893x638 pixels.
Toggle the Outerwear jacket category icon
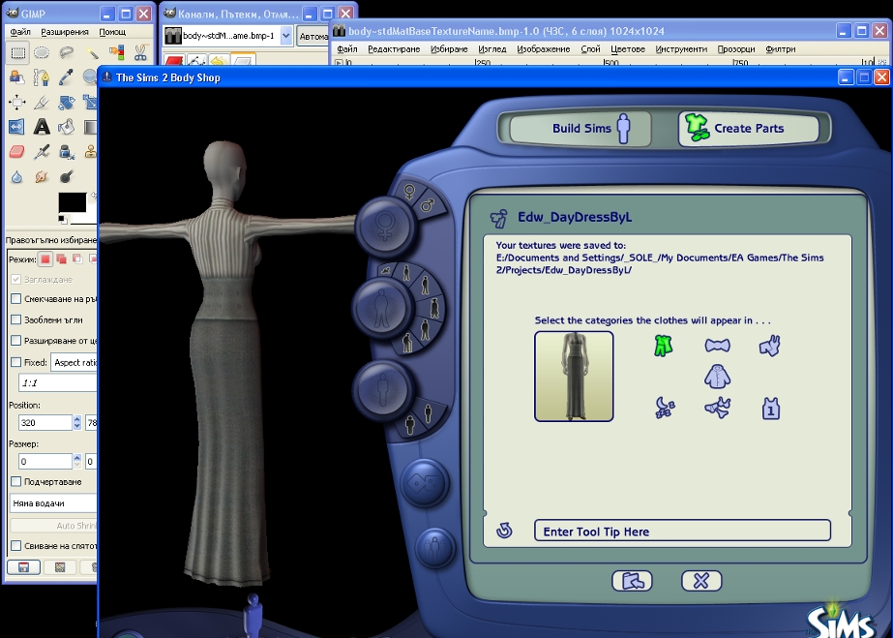click(x=717, y=377)
